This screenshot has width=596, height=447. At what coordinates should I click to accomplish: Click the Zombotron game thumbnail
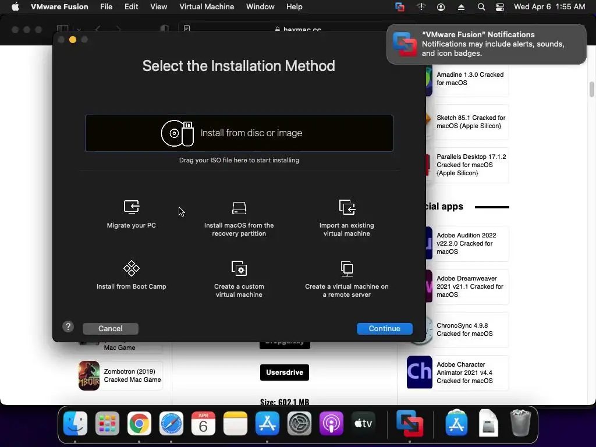[89, 375]
